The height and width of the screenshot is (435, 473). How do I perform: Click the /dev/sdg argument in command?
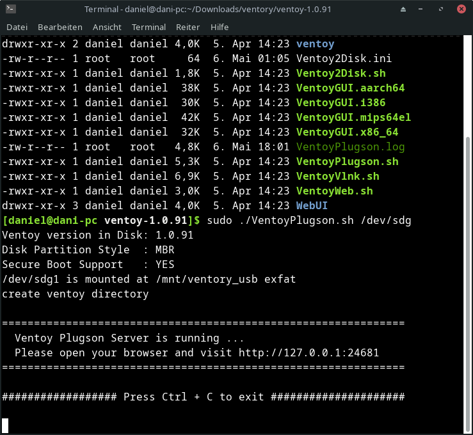coord(386,220)
